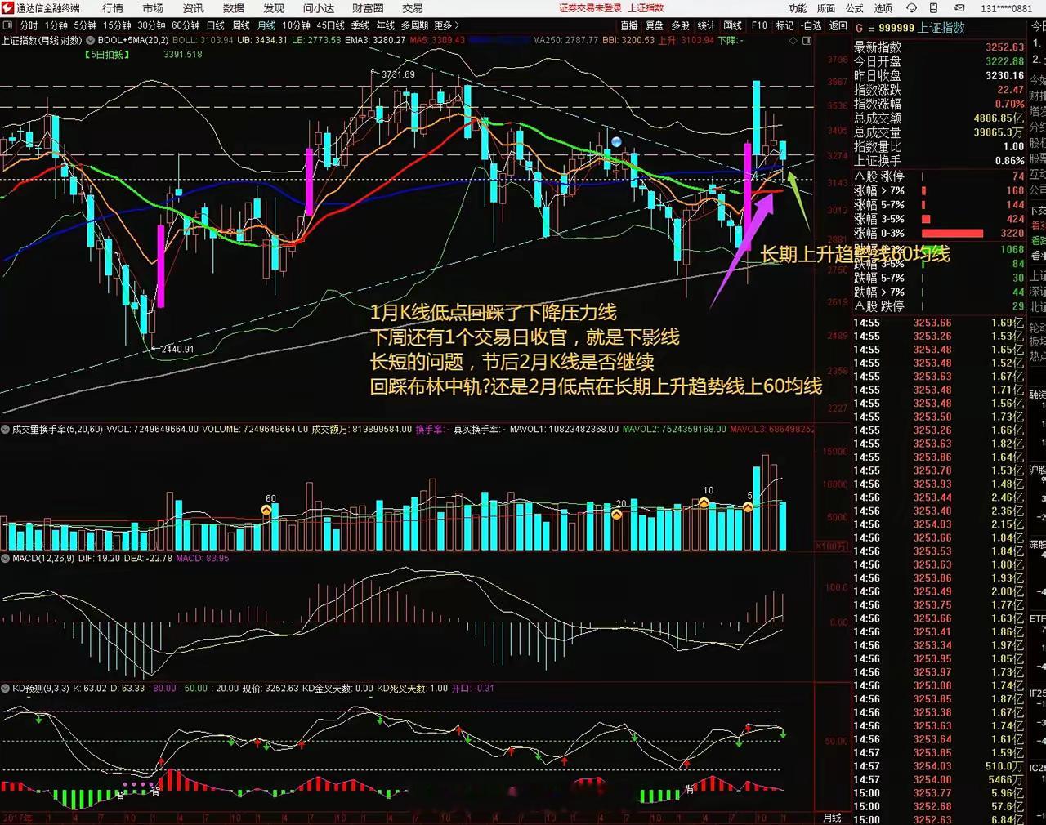Open the 版面 menu
1046x825 pixels.
[826, 8]
